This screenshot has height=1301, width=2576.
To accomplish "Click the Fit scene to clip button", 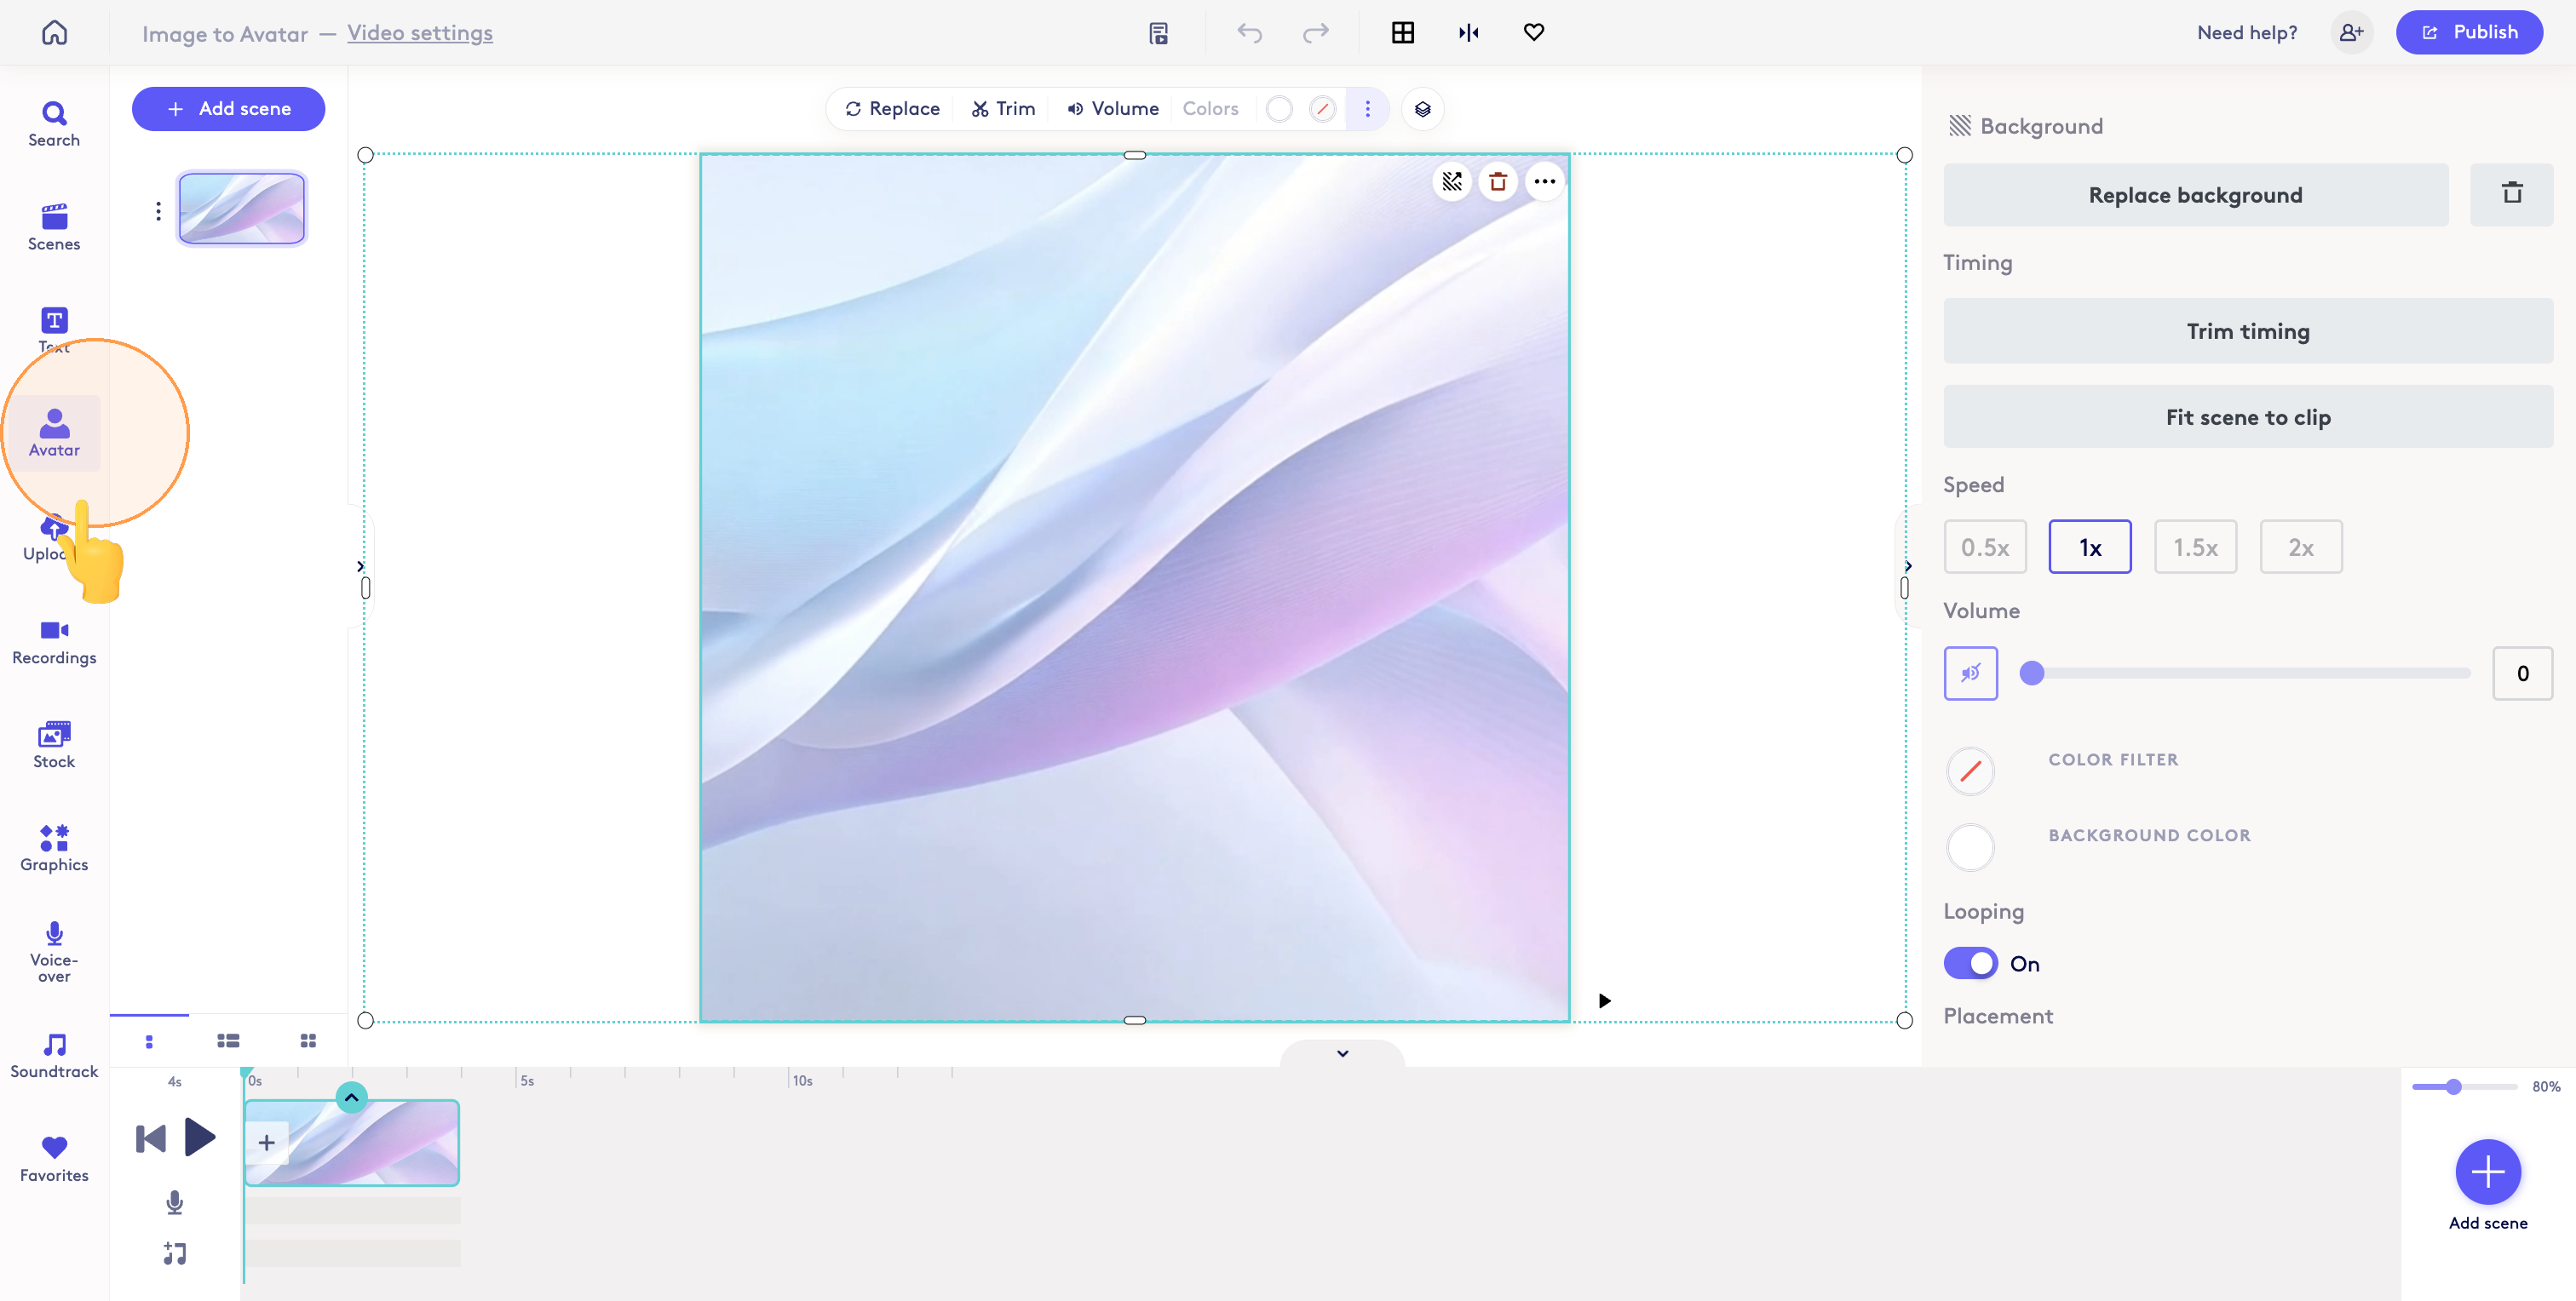I will (2247, 416).
